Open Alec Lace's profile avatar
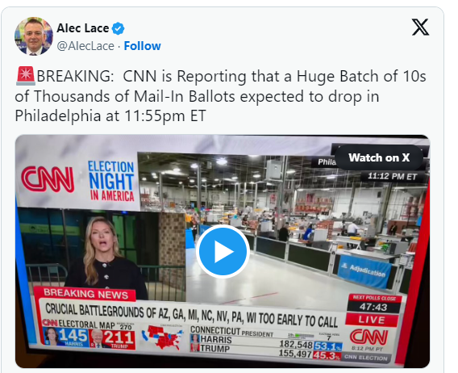The width and height of the screenshot is (458, 373). coord(34,36)
